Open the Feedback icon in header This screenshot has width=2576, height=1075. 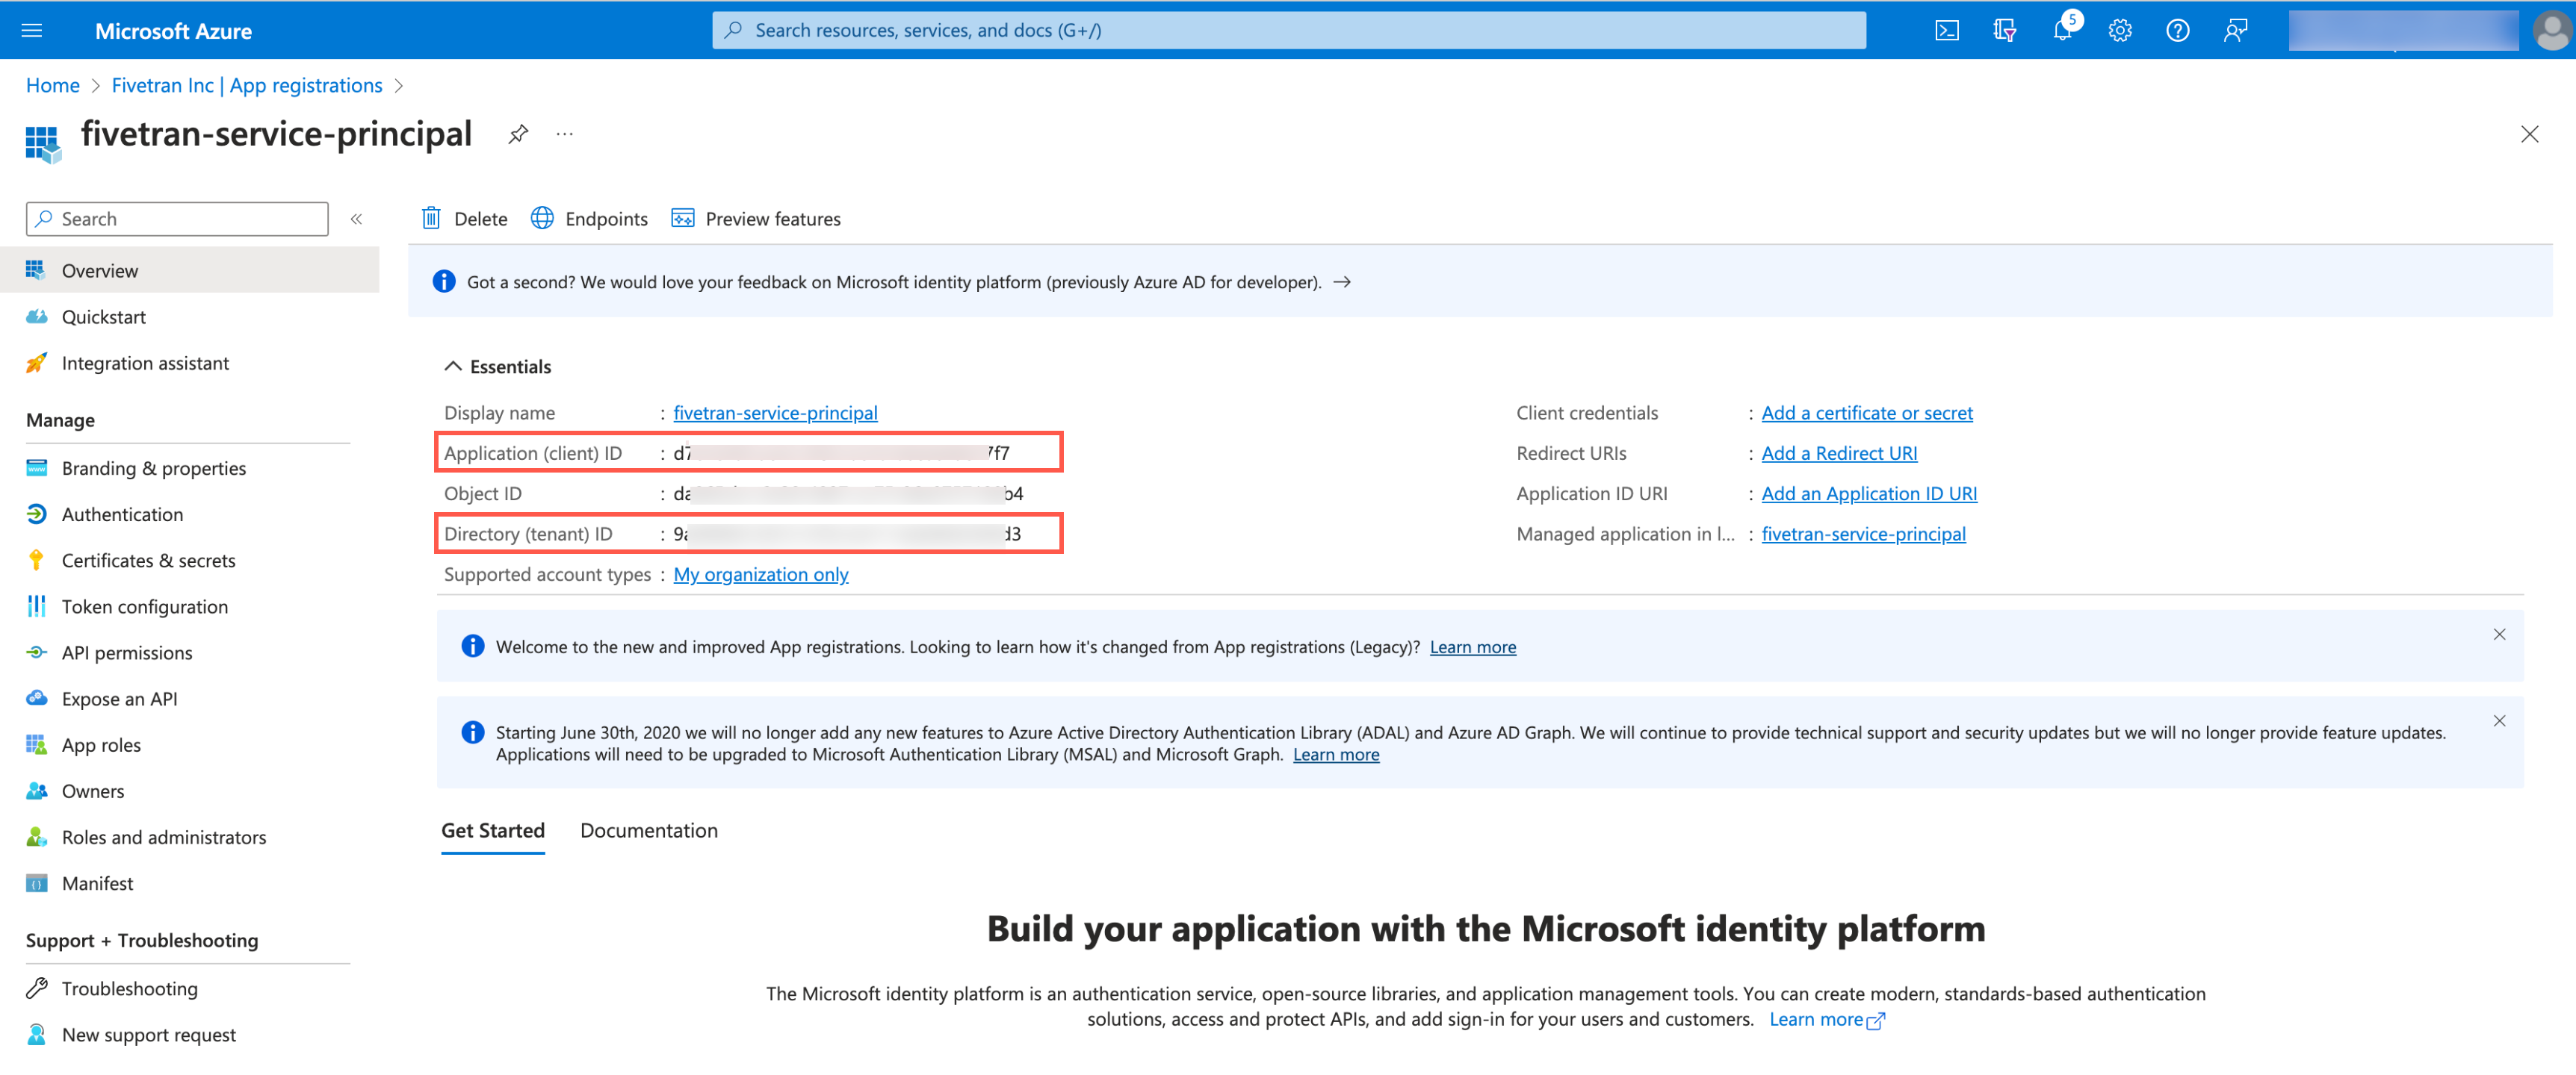(x=2235, y=30)
